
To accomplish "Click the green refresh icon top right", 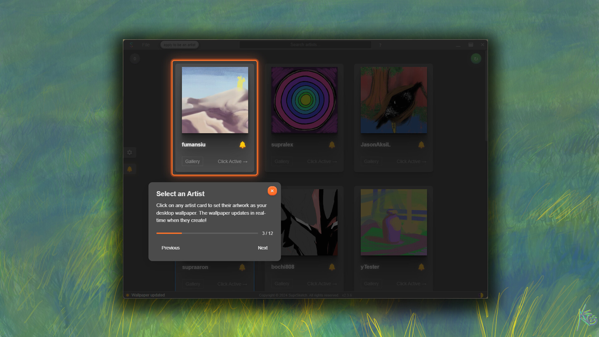I will point(476,58).
